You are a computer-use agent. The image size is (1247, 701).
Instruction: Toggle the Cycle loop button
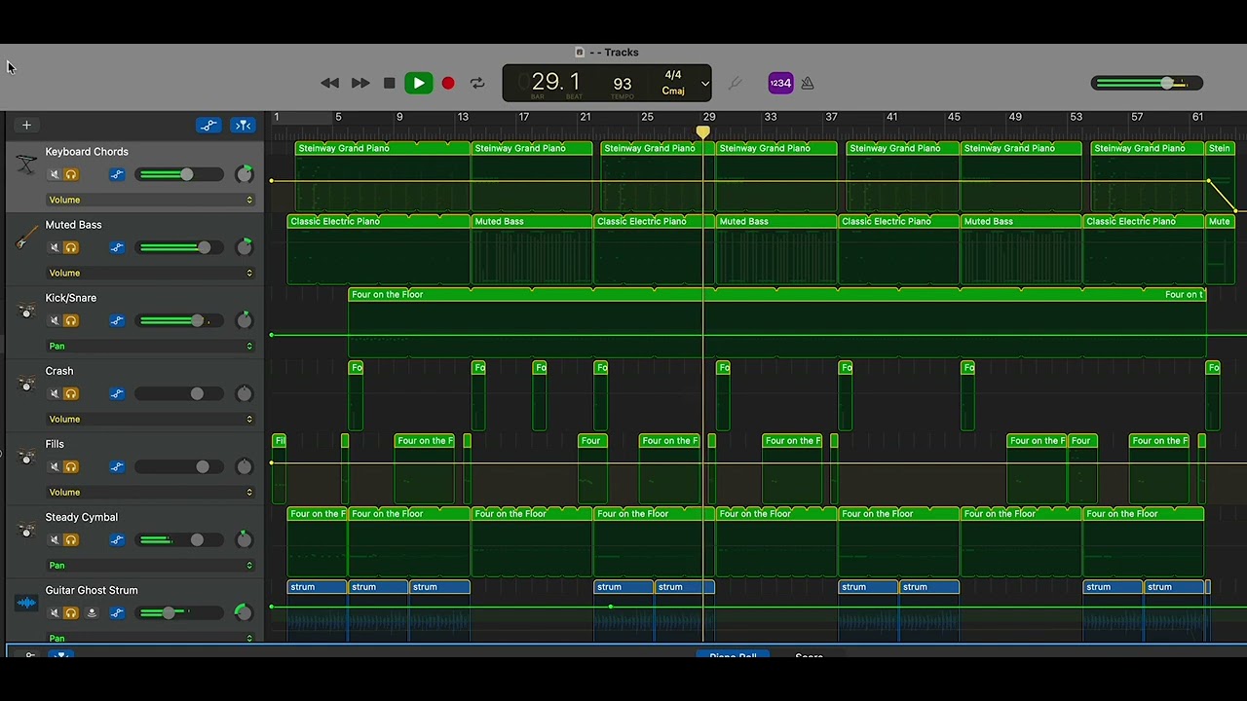click(477, 84)
